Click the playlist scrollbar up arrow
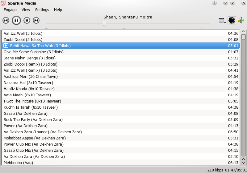247x173 pixels. click(243, 32)
